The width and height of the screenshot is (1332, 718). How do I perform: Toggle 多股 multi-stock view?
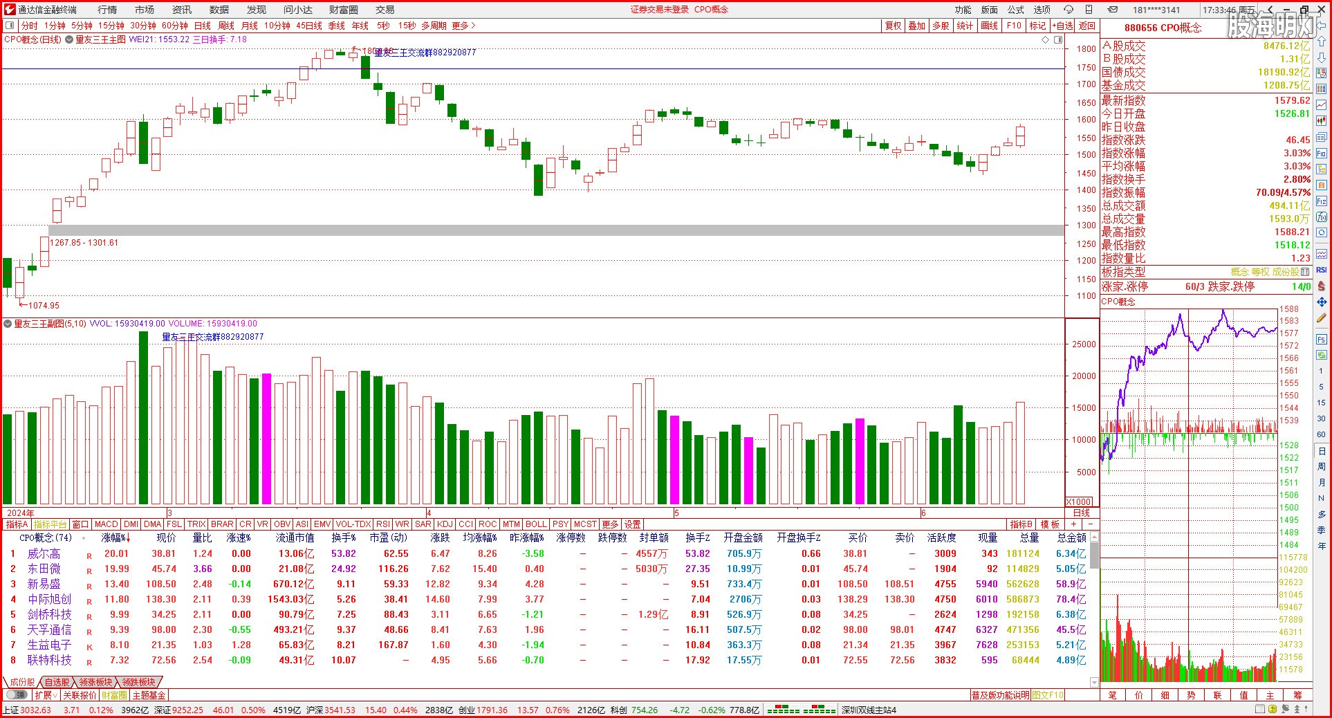(x=941, y=26)
